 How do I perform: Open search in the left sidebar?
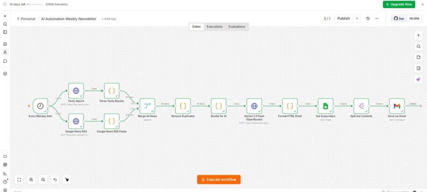(x=5, y=24)
